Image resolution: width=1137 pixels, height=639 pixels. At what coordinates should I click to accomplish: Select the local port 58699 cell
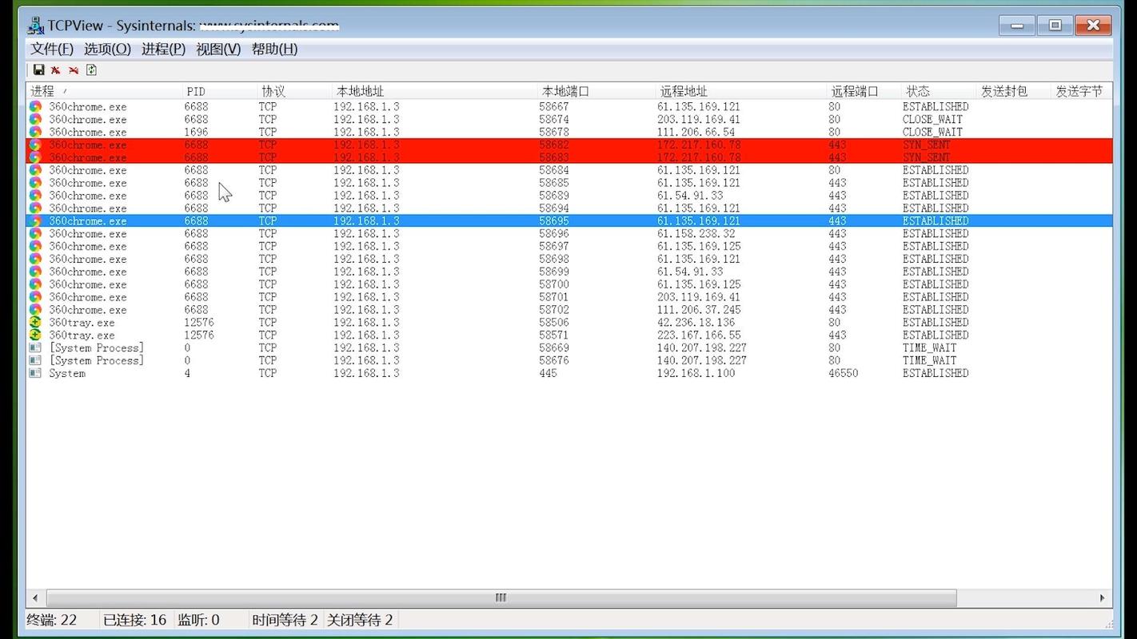click(554, 272)
